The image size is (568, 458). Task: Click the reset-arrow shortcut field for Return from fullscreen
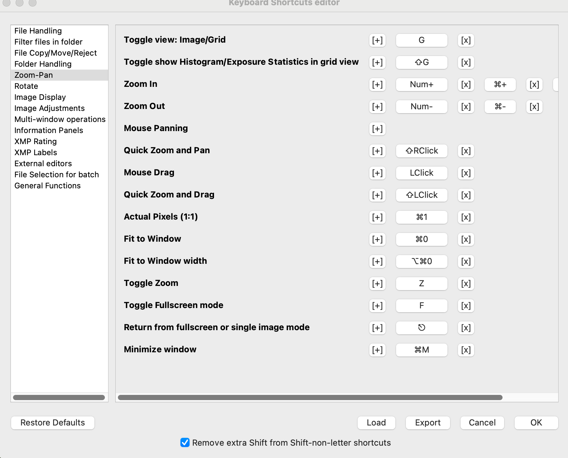[421, 328]
